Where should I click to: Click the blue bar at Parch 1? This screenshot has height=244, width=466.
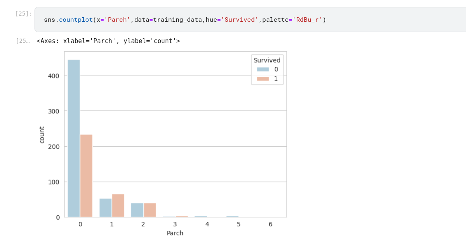click(105, 207)
